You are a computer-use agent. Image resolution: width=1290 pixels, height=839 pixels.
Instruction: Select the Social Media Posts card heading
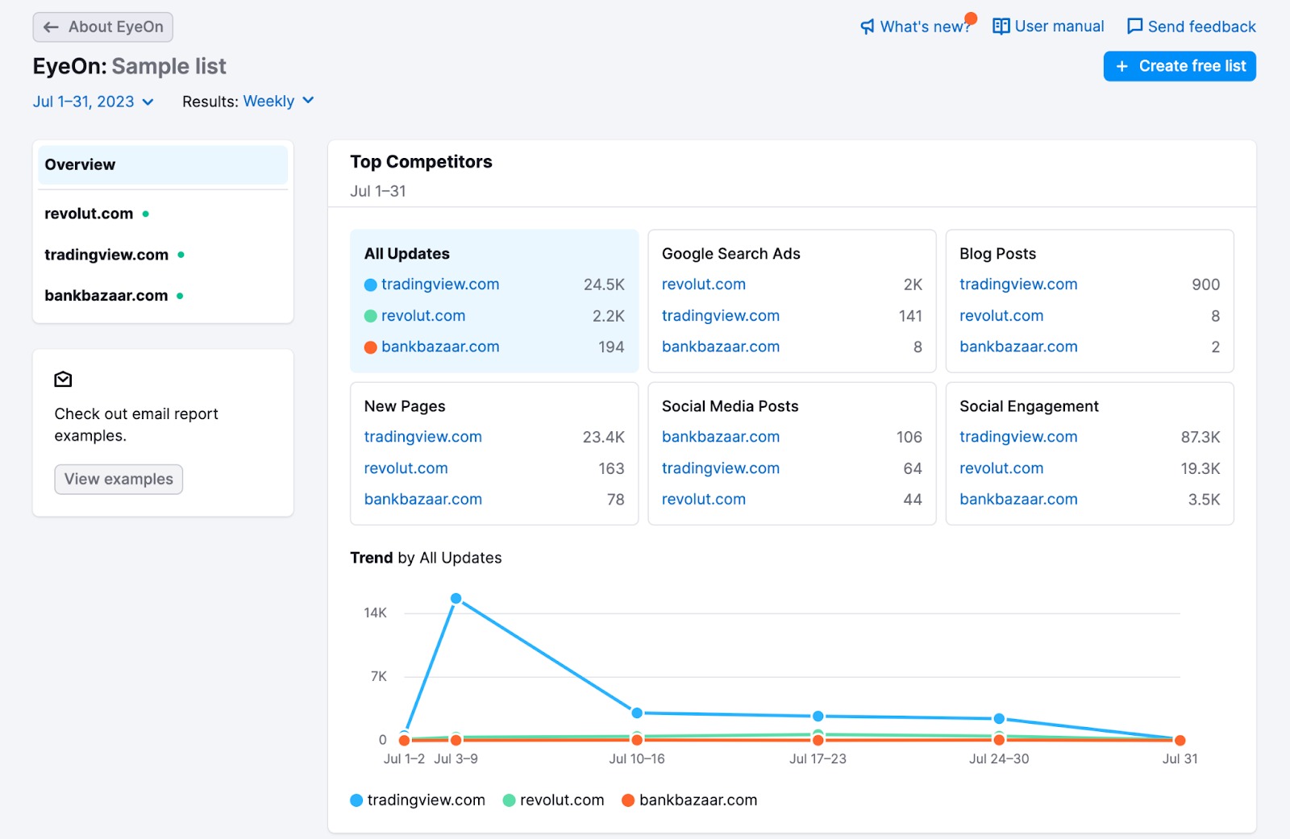click(730, 406)
